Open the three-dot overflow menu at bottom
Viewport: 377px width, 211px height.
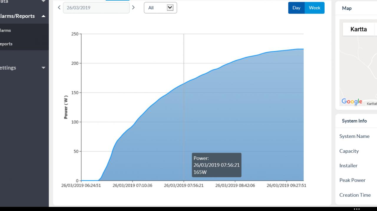(x=357, y=209)
